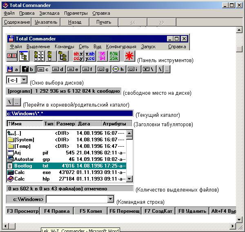This screenshot has width=245, height=232.
Task: Click the ab.x cd.y sort-by-name icon
Action: point(78,56)
